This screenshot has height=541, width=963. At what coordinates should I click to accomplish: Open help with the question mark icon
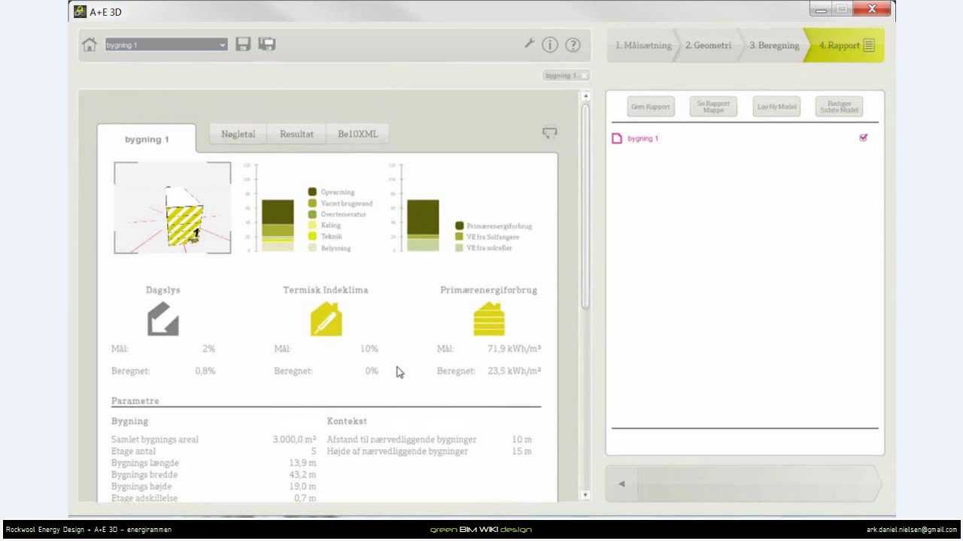(x=573, y=45)
